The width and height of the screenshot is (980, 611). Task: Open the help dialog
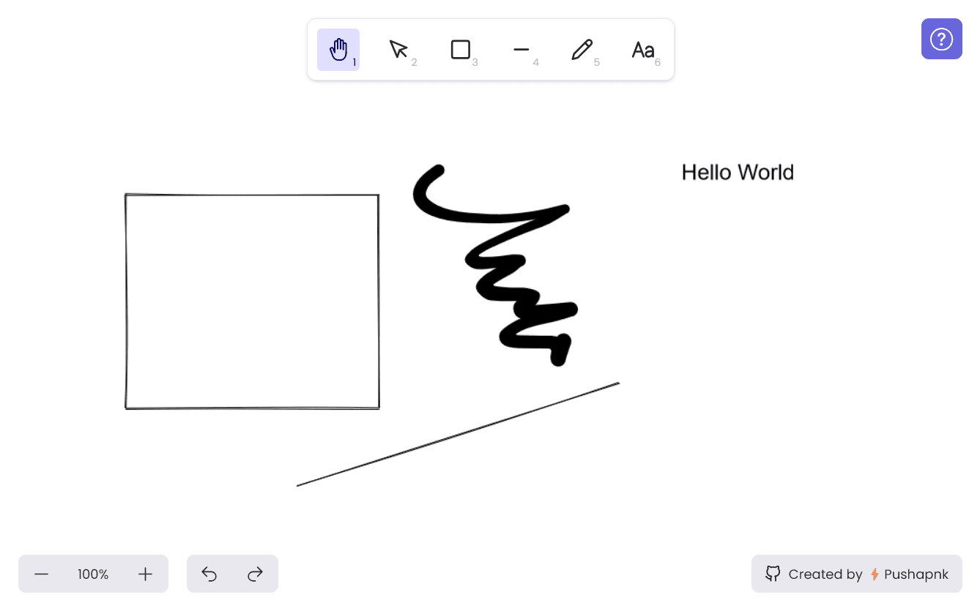tap(941, 39)
